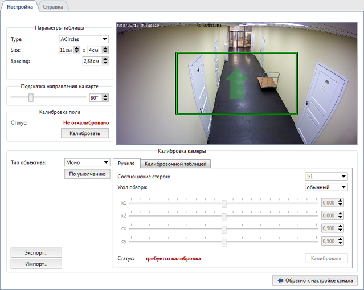This screenshot has width=364, height=290.
Task: Switch to the Справка tab
Action: [54, 6]
